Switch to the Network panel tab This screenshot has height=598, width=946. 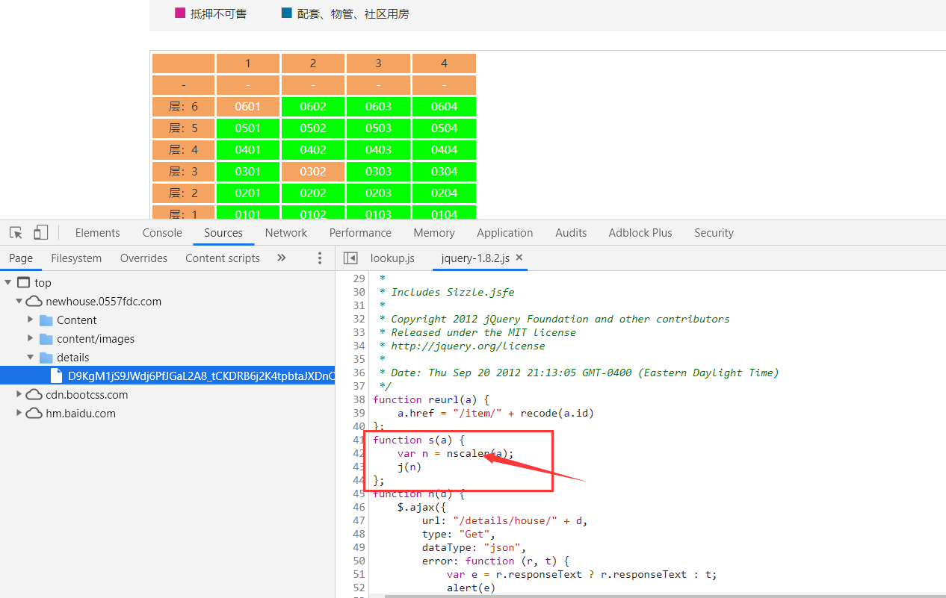point(286,233)
